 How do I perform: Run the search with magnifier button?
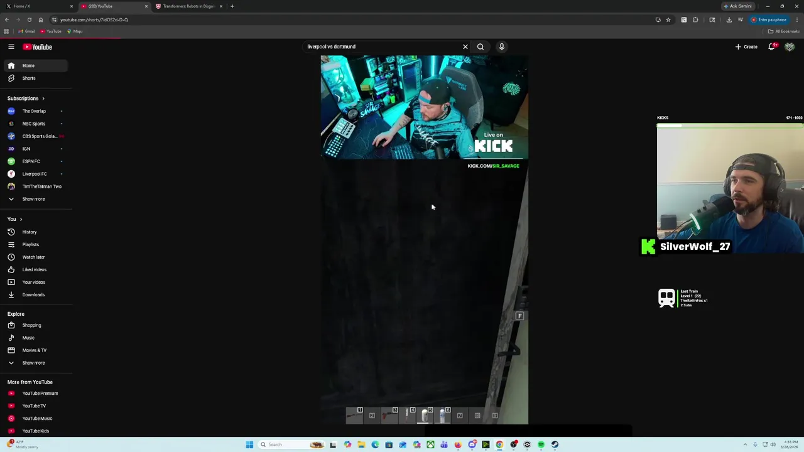(481, 46)
